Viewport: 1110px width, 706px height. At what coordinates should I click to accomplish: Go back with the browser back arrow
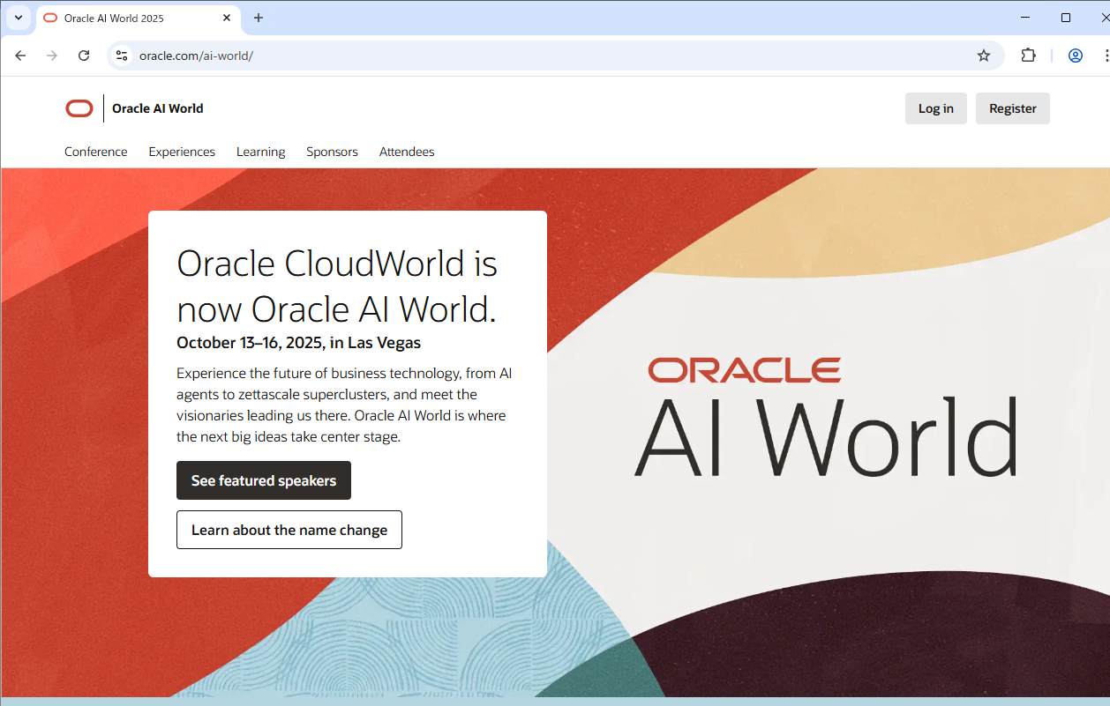pyautogui.click(x=20, y=56)
